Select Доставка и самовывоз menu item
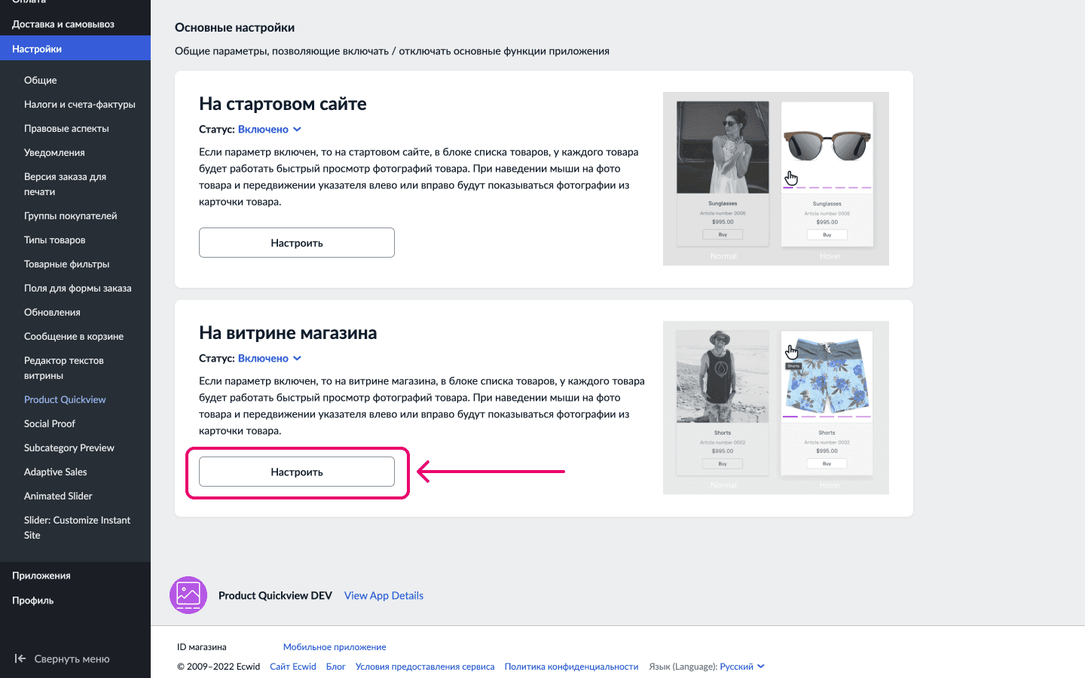 tap(63, 24)
